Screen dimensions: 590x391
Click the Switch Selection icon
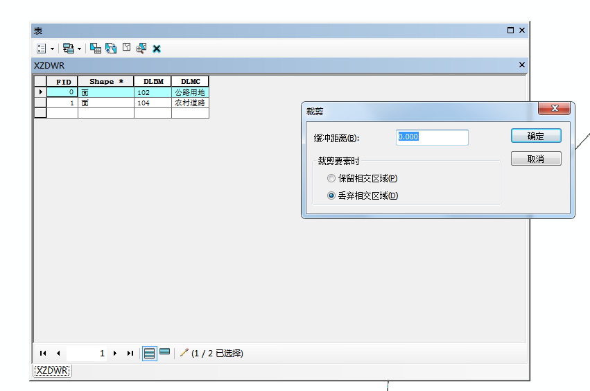pyautogui.click(x=111, y=49)
